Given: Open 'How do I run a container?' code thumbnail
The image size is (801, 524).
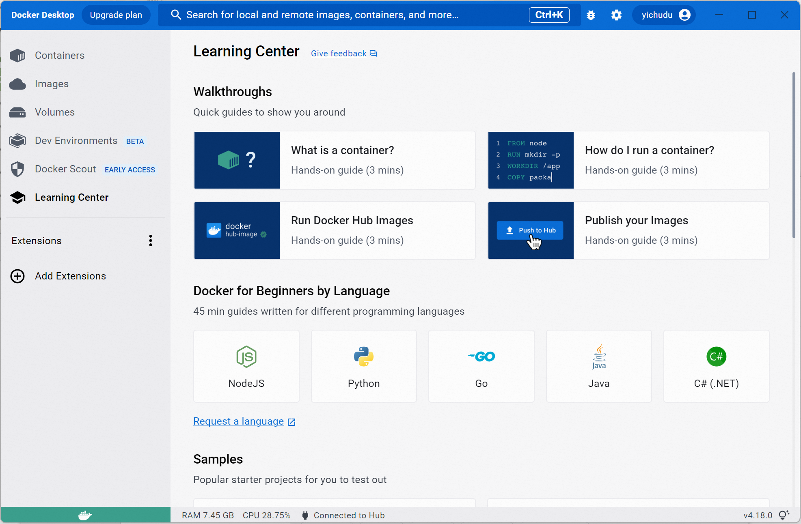Looking at the screenshot, I should 531,160.
